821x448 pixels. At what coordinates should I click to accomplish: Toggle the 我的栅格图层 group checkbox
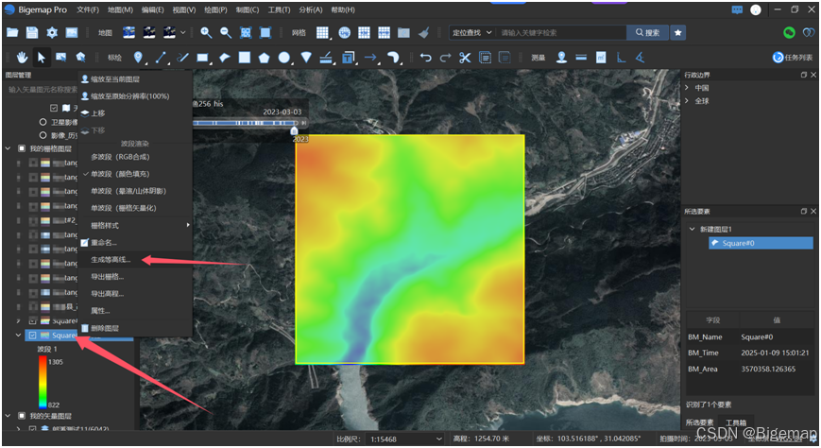[22, 148]
